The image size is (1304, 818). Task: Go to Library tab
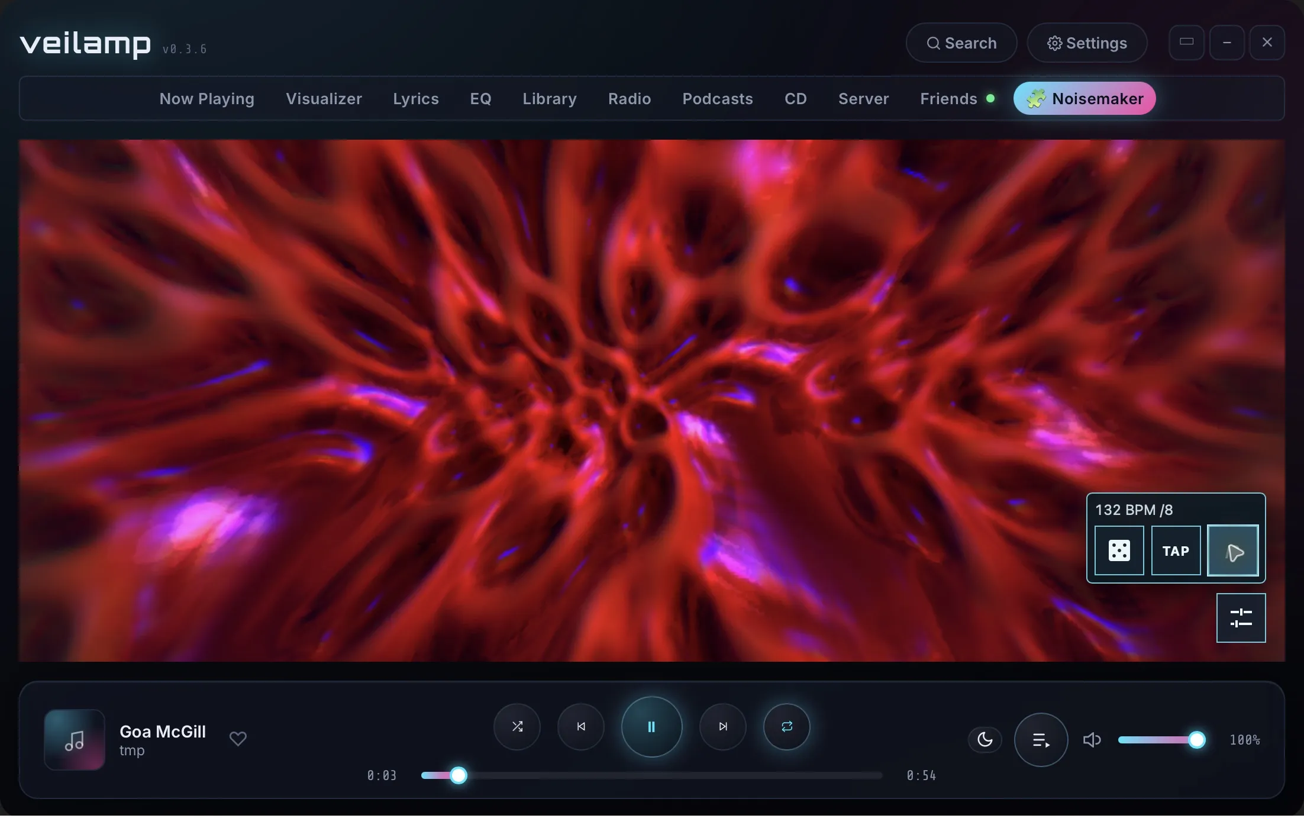pos(550,99)
